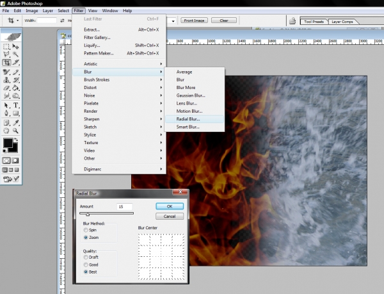The image size is (384, 294).
Task: Expand the Artistic filter submenu
Action: coord(119,64)
